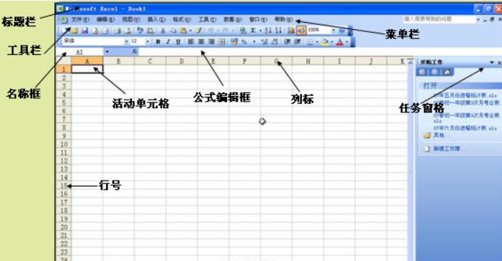Image resolution: width=502 pixels, height=261 pixels.
Task: Click the 其他 link in task pane
Action: (x=439, y=135)
